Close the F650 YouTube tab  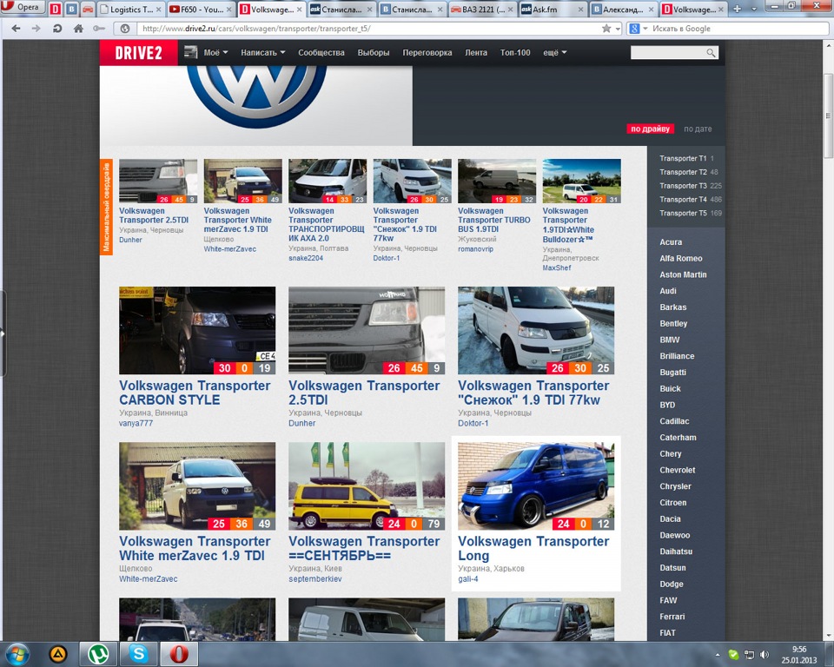(x=229, y=10)
